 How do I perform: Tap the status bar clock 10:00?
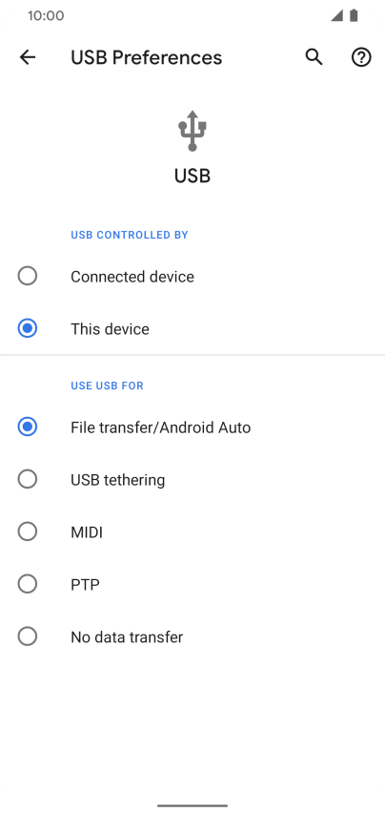coord(46,15)
